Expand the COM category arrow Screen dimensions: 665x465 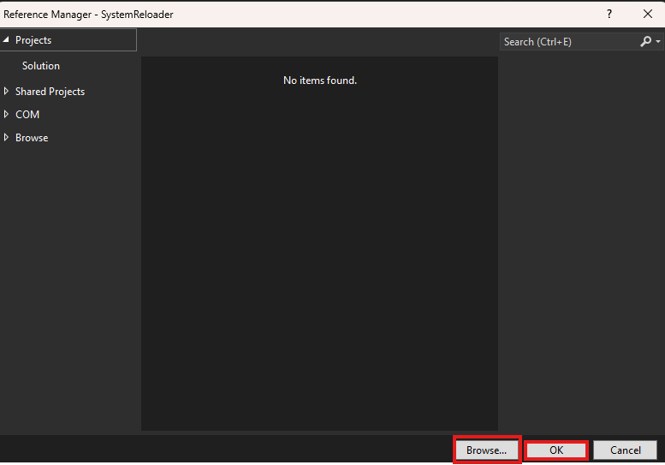[7, 115]
